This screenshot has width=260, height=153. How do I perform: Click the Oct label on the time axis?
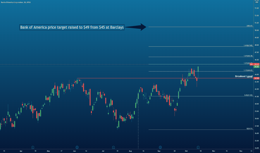[x=186, y=151]
